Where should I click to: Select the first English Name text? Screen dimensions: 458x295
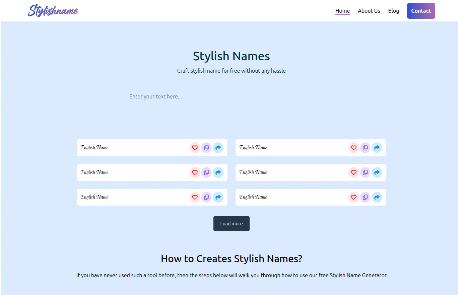pos(94,148)
